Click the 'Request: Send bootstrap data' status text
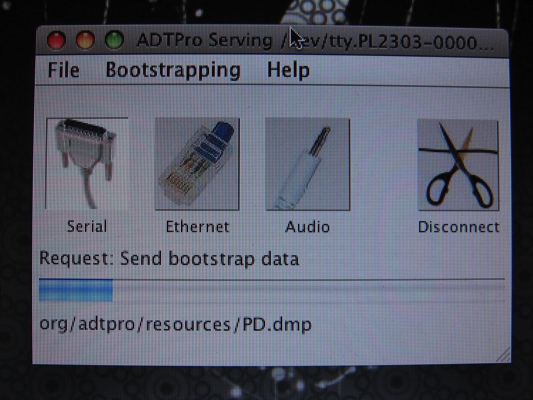533x400 pixels. click(x=169, y=259)
